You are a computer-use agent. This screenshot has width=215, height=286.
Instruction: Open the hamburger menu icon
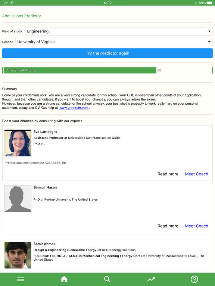tap(21, 279)
